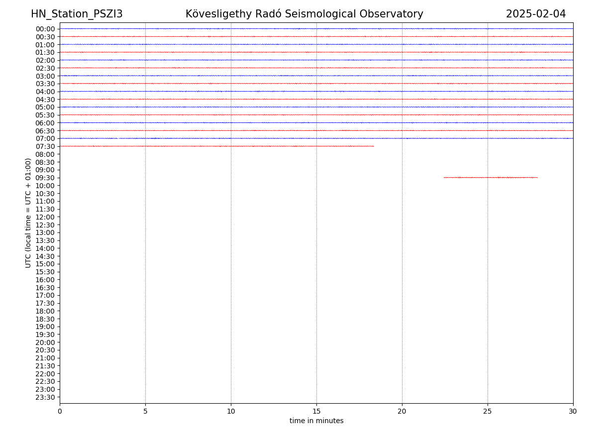Click the x-axis tick labeled 0
597x448 pixels.
point(60,411)
